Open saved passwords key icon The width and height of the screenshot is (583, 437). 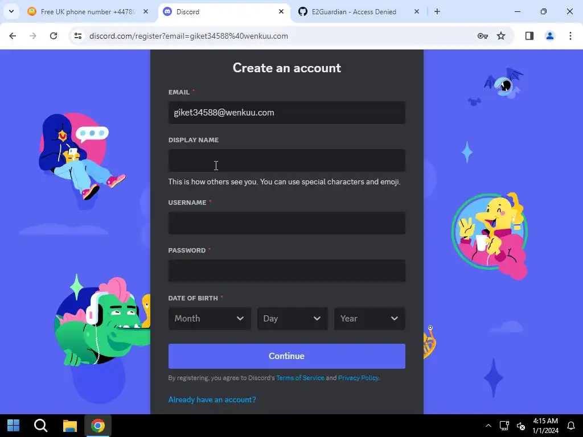click(x=483, y=36)
